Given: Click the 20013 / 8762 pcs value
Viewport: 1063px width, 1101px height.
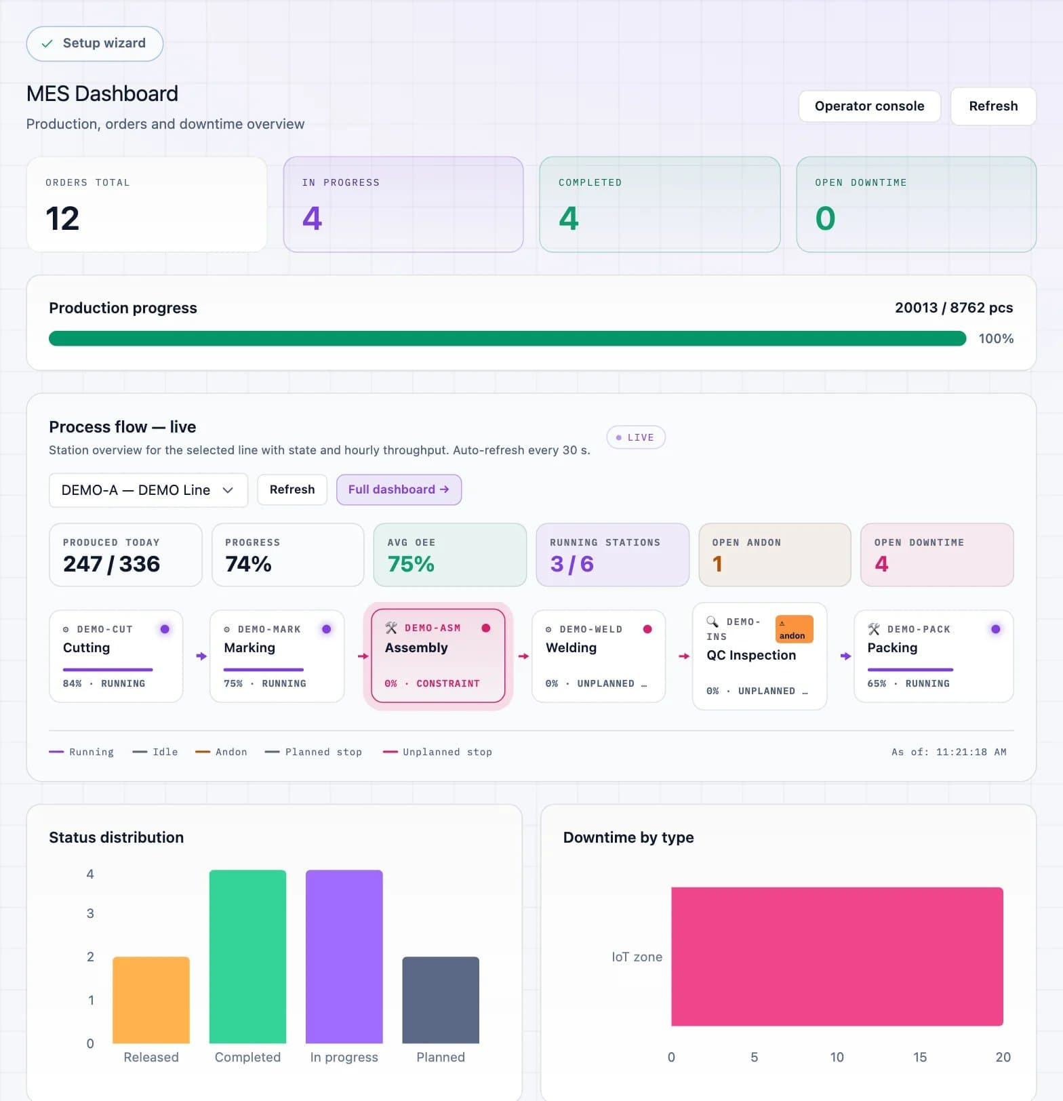Looking at the screenshot, I should [953, 308].
